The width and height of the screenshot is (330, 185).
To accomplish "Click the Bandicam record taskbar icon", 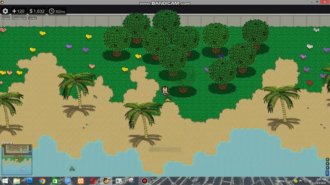I will tap(144, 181).
